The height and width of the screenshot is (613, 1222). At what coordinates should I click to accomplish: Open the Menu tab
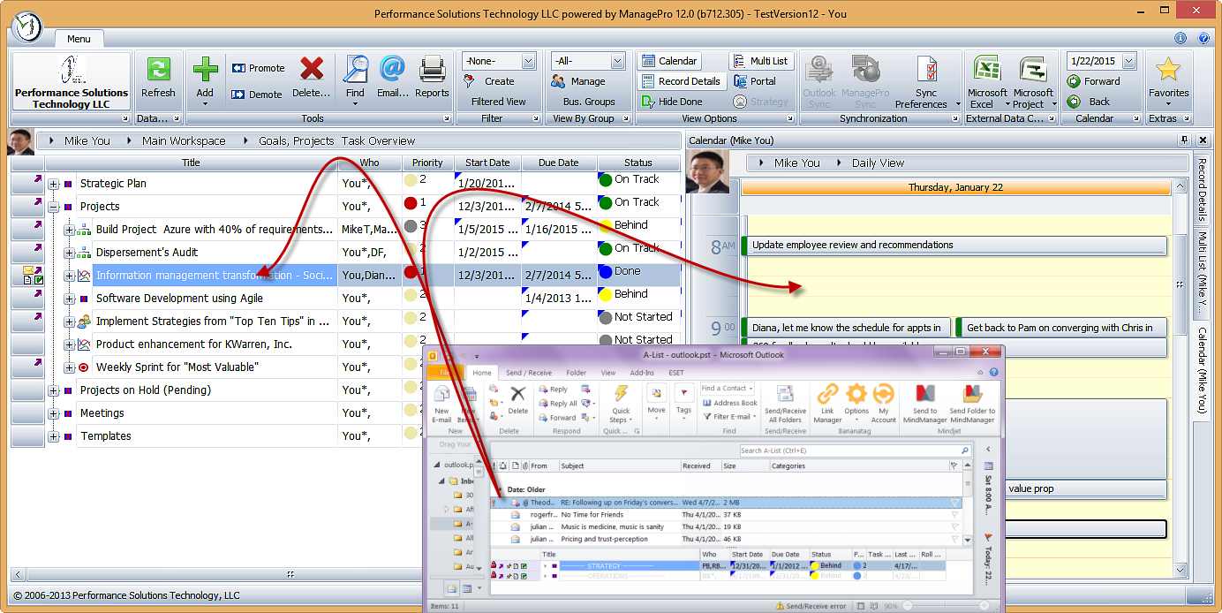pyautogui.click(x=79, y=39)
